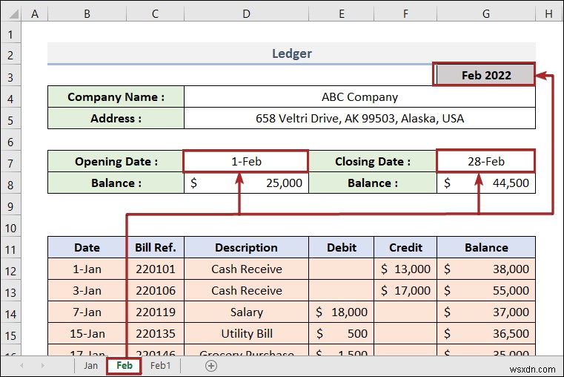The image size is (564, 377).
Task: Select the 36,500 balance cell
Action: click(x=486, y=333)
